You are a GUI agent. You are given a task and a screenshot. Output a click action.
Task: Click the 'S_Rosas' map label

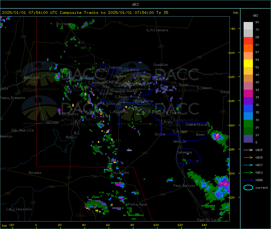(121, 97)
